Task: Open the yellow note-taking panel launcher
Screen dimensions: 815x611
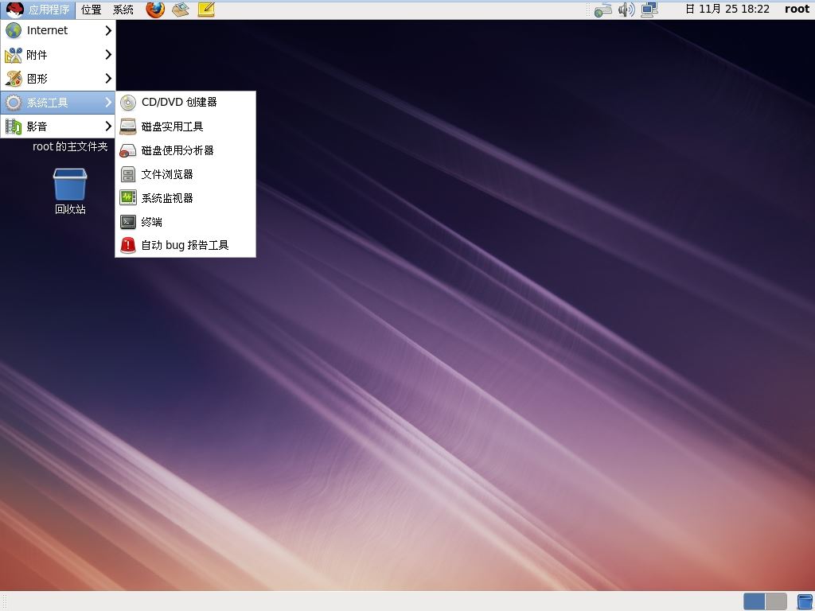Action: [x=206, y=10]
